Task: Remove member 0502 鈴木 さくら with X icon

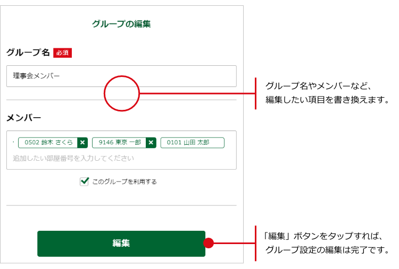Action: [82, 143]
